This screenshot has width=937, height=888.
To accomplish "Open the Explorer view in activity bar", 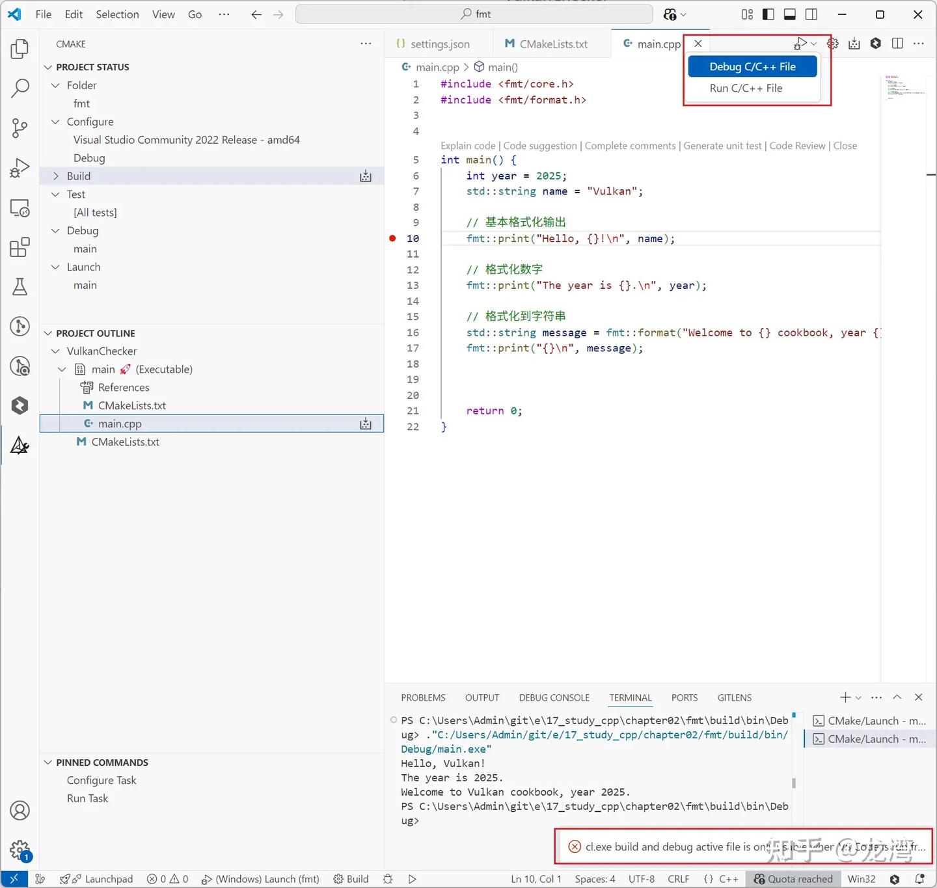I will (20, 49).
